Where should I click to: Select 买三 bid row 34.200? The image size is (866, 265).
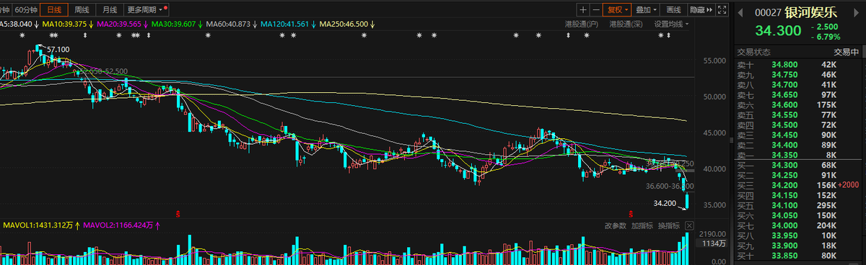pyautogui.click(x=797, y=185)
